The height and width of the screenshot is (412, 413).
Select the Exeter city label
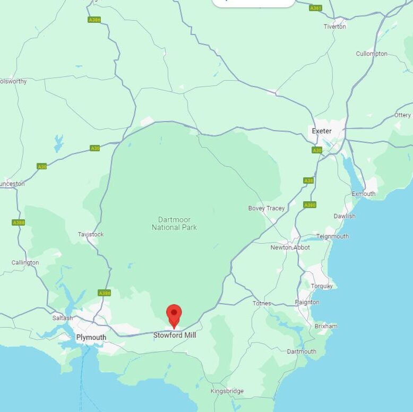(x=322, y=131)
